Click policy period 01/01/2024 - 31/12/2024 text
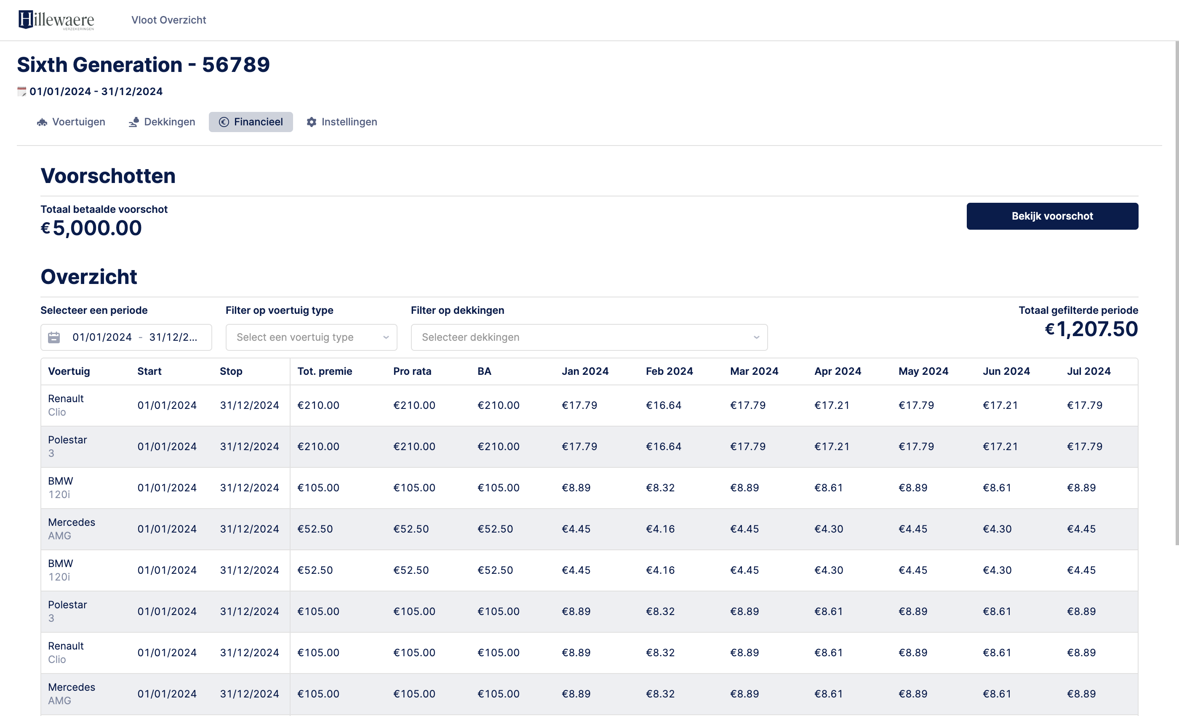Screen dimensions: 1179x716 click(96, 91)
